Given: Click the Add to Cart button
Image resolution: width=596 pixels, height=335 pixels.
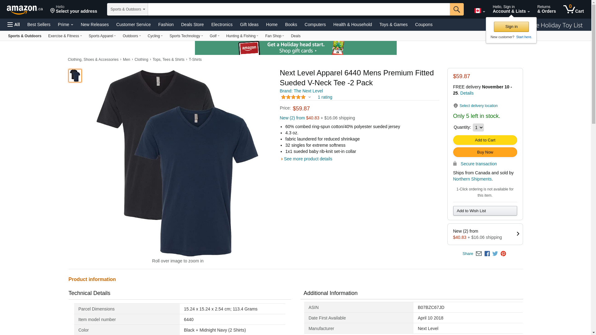Looking at the screenshot, I should (485, 140).
